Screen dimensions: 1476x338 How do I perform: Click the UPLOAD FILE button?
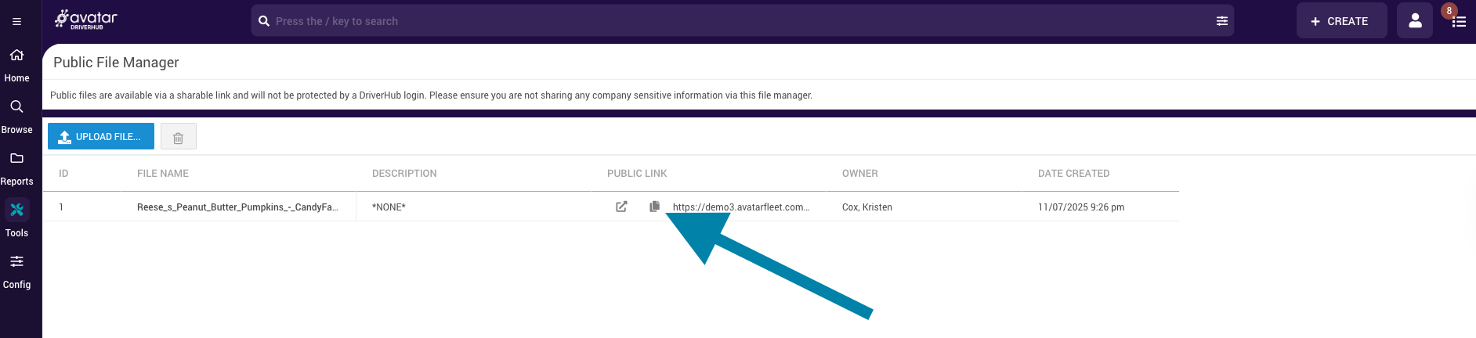101,136
